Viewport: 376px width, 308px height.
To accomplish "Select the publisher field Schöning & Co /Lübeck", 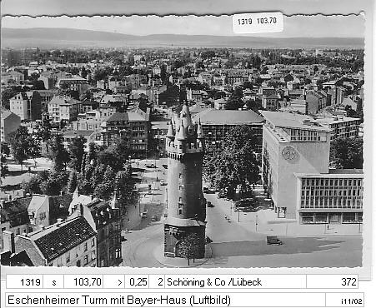I will [x=235, y=282].
